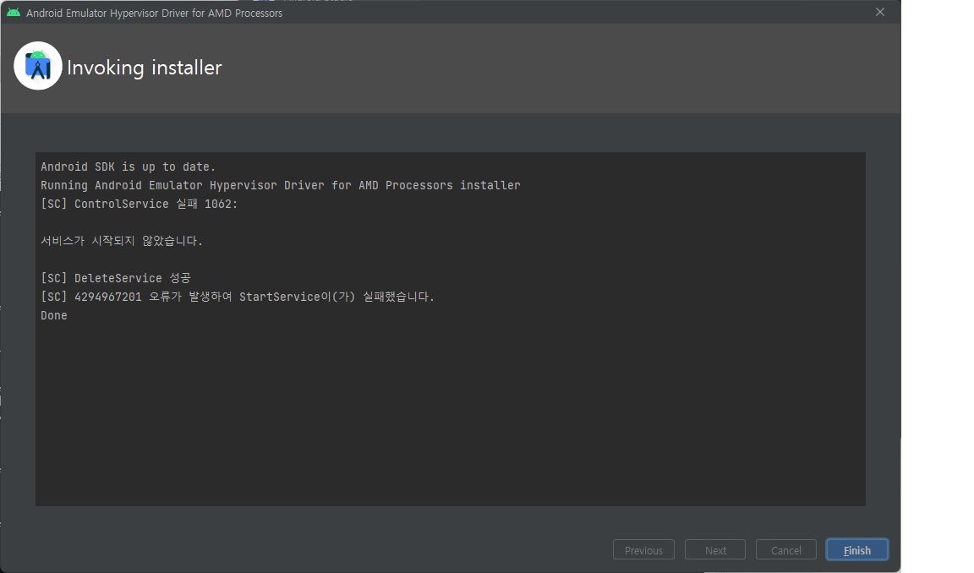974x573 pixels.
Task: Click the Android head icon in title bar
Action: coord(13,13)
